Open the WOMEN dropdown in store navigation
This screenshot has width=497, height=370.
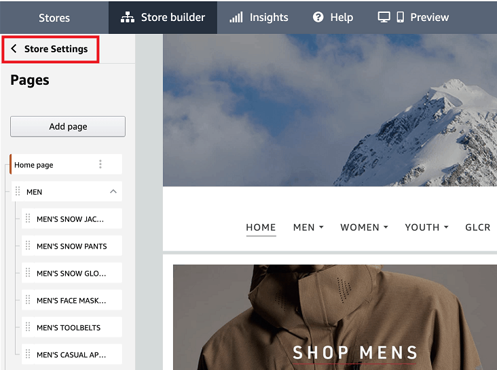(364, 227)
